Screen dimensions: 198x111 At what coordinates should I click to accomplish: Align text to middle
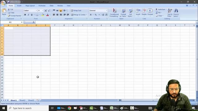[57, 10]
